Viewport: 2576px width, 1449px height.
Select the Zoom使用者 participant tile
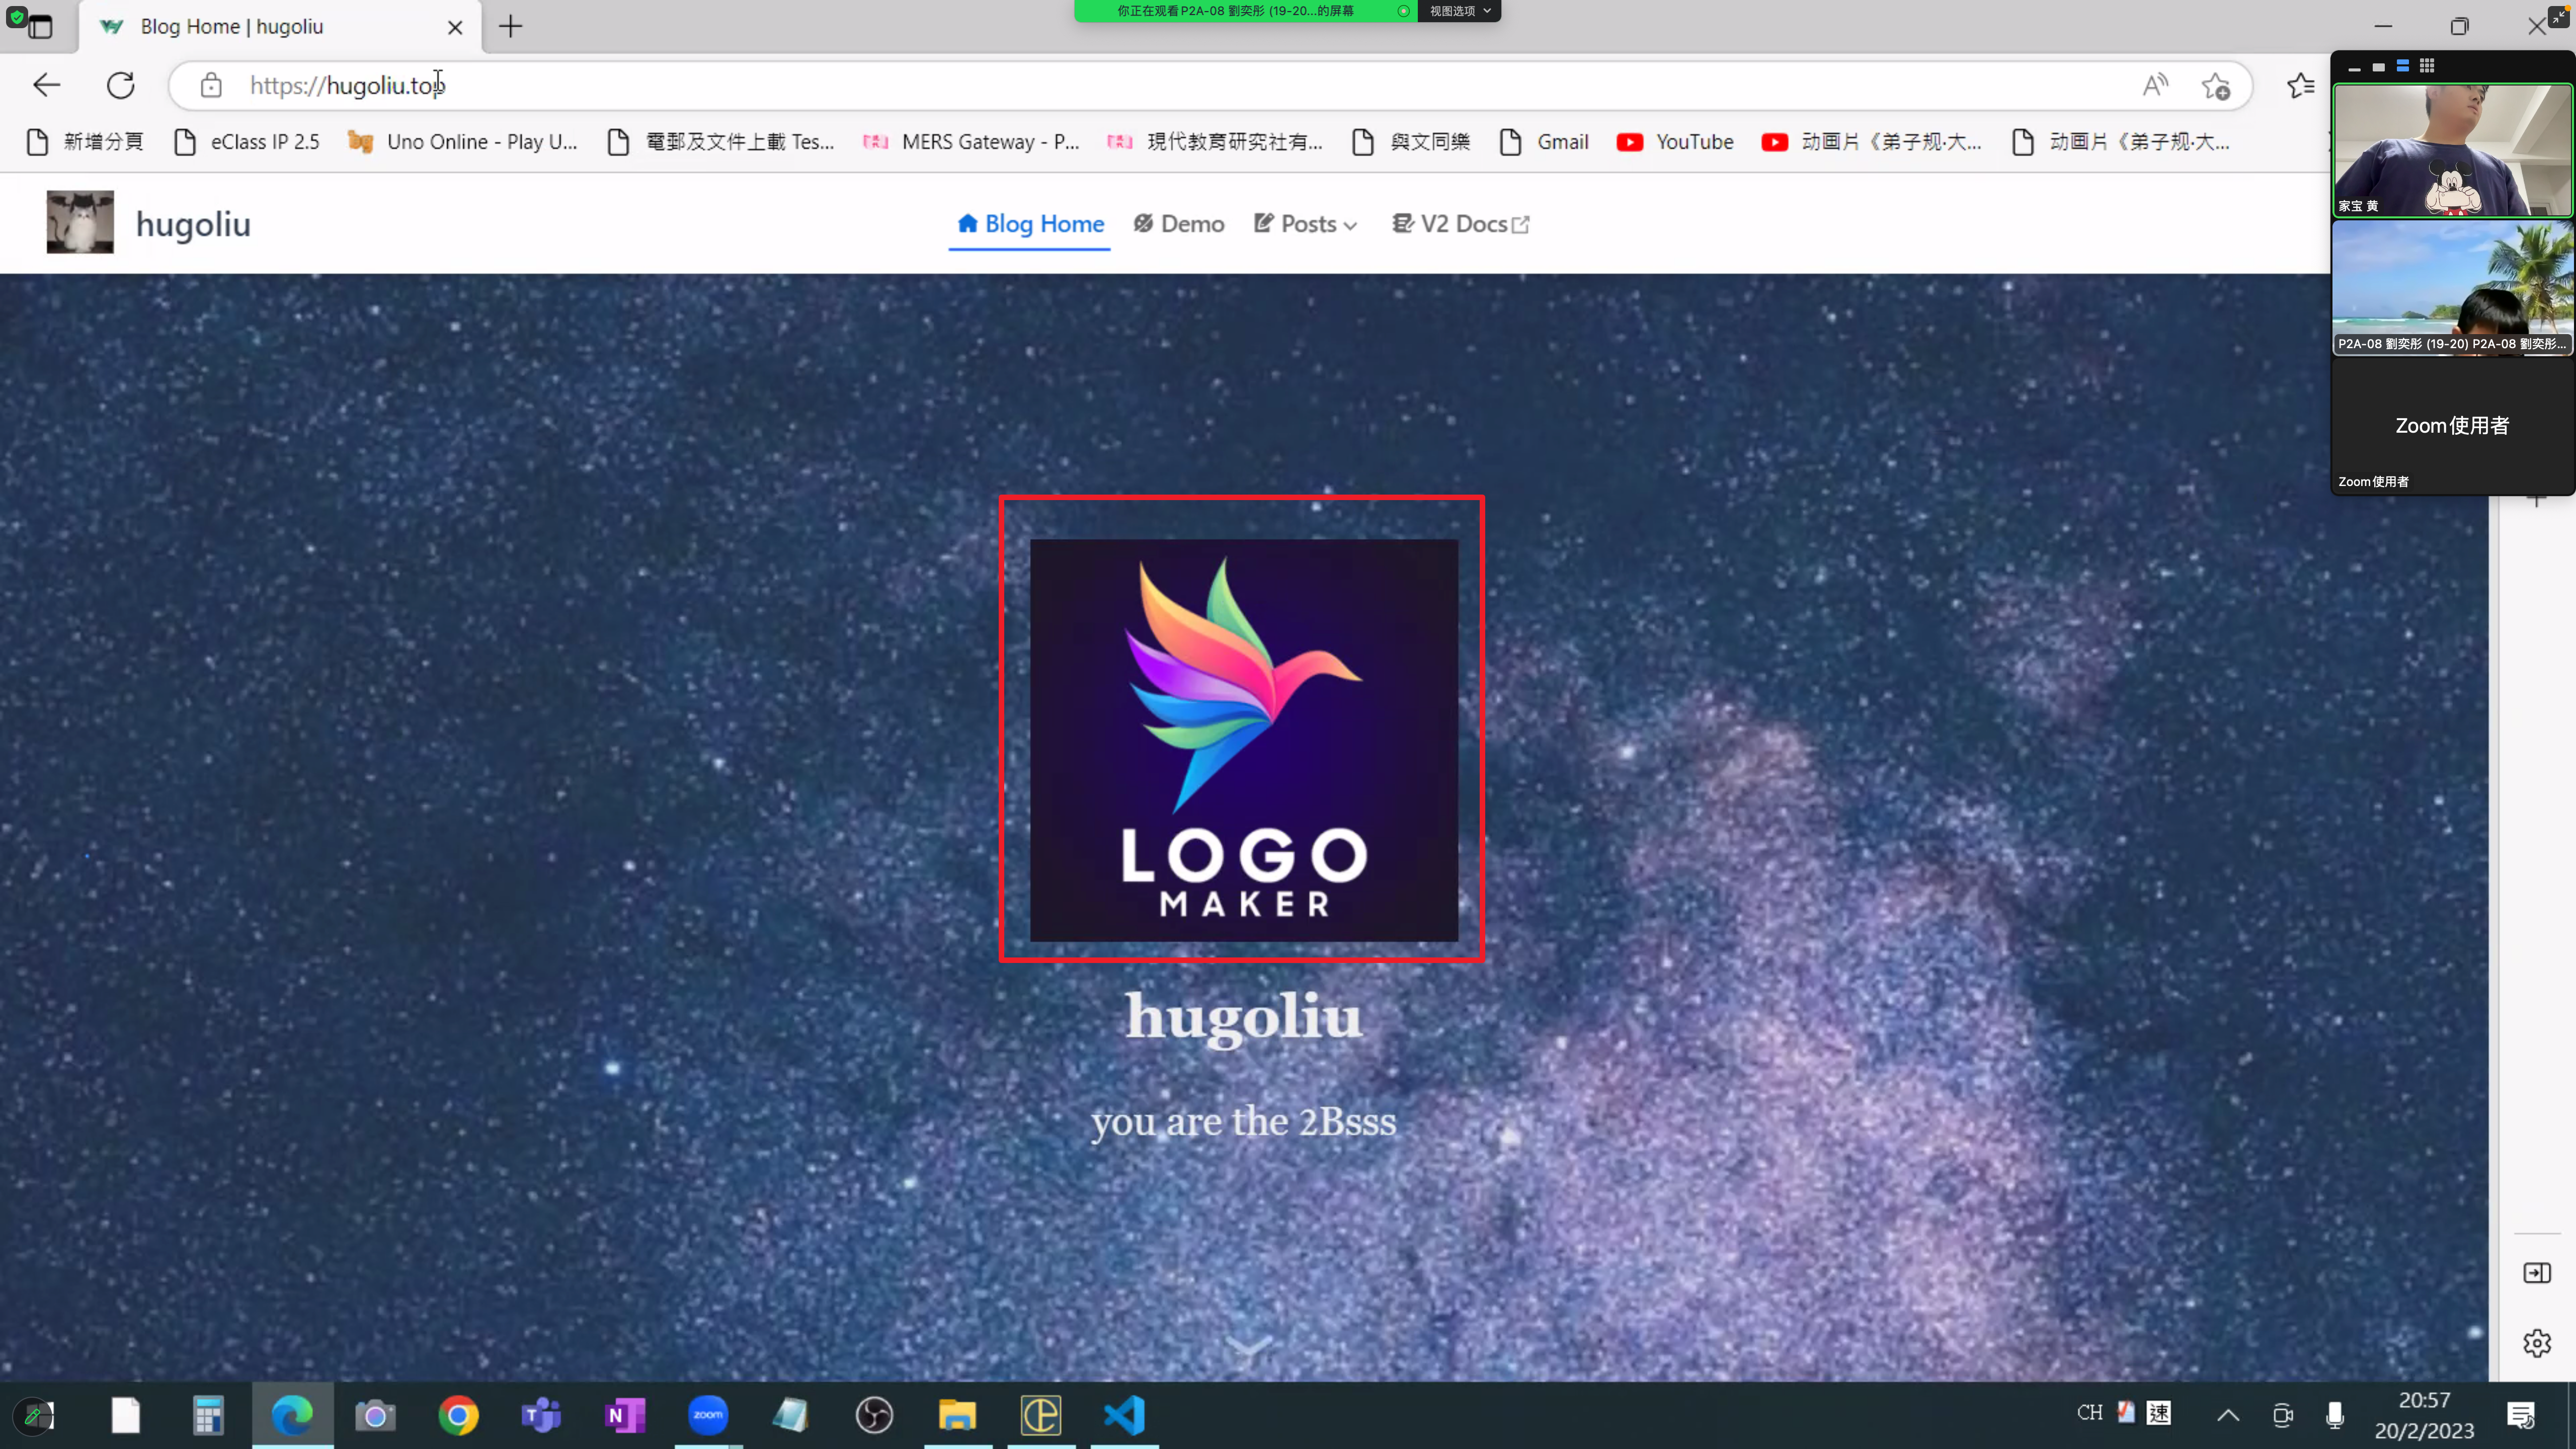[2452, 426]
